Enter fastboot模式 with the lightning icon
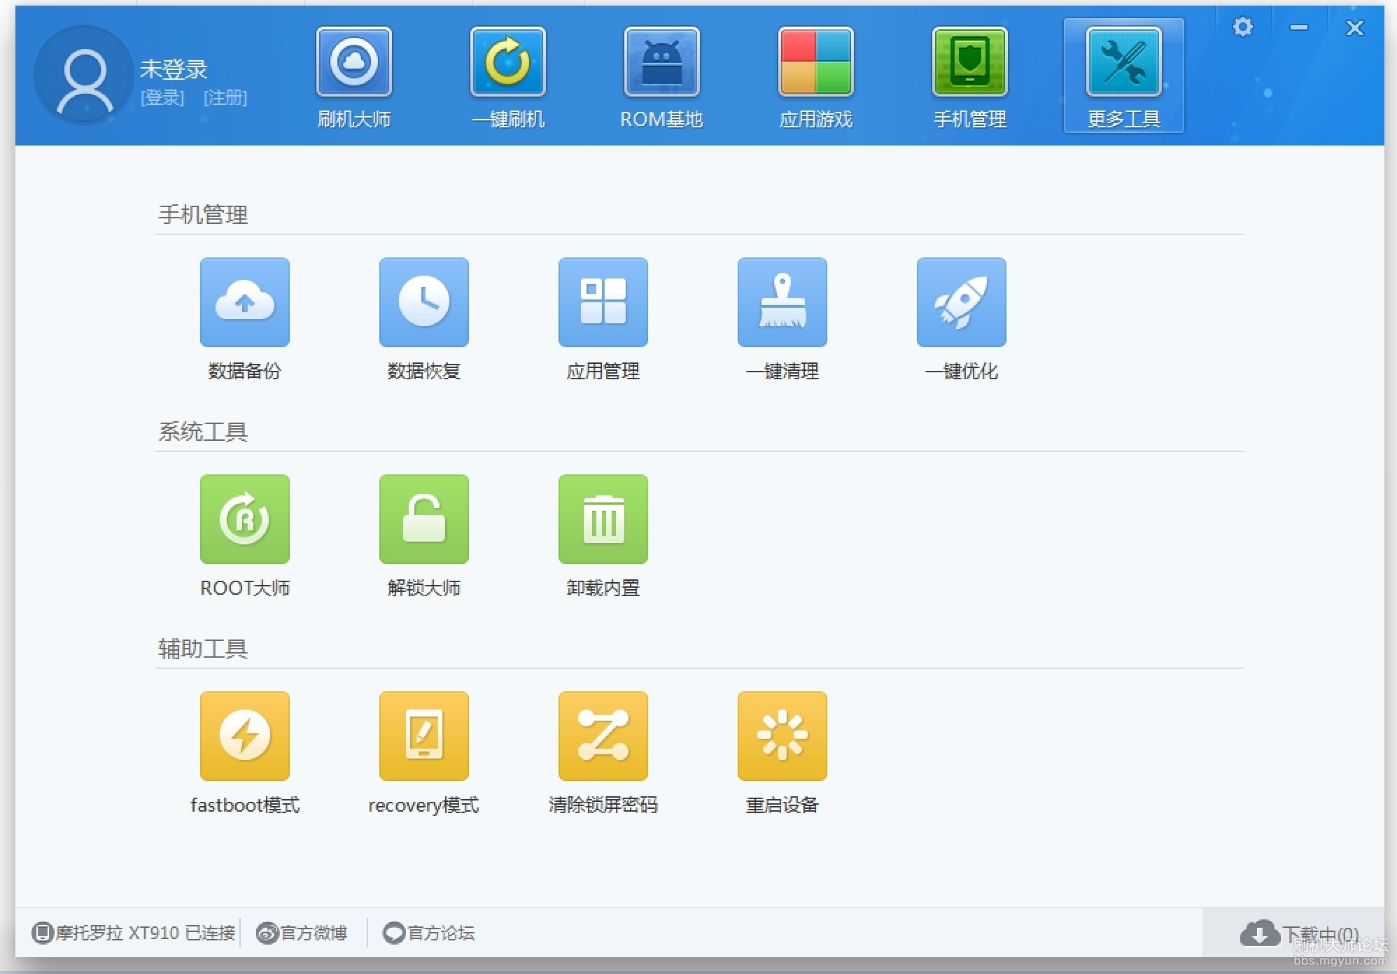1397x974 pixels. click(x=244, y=736)
